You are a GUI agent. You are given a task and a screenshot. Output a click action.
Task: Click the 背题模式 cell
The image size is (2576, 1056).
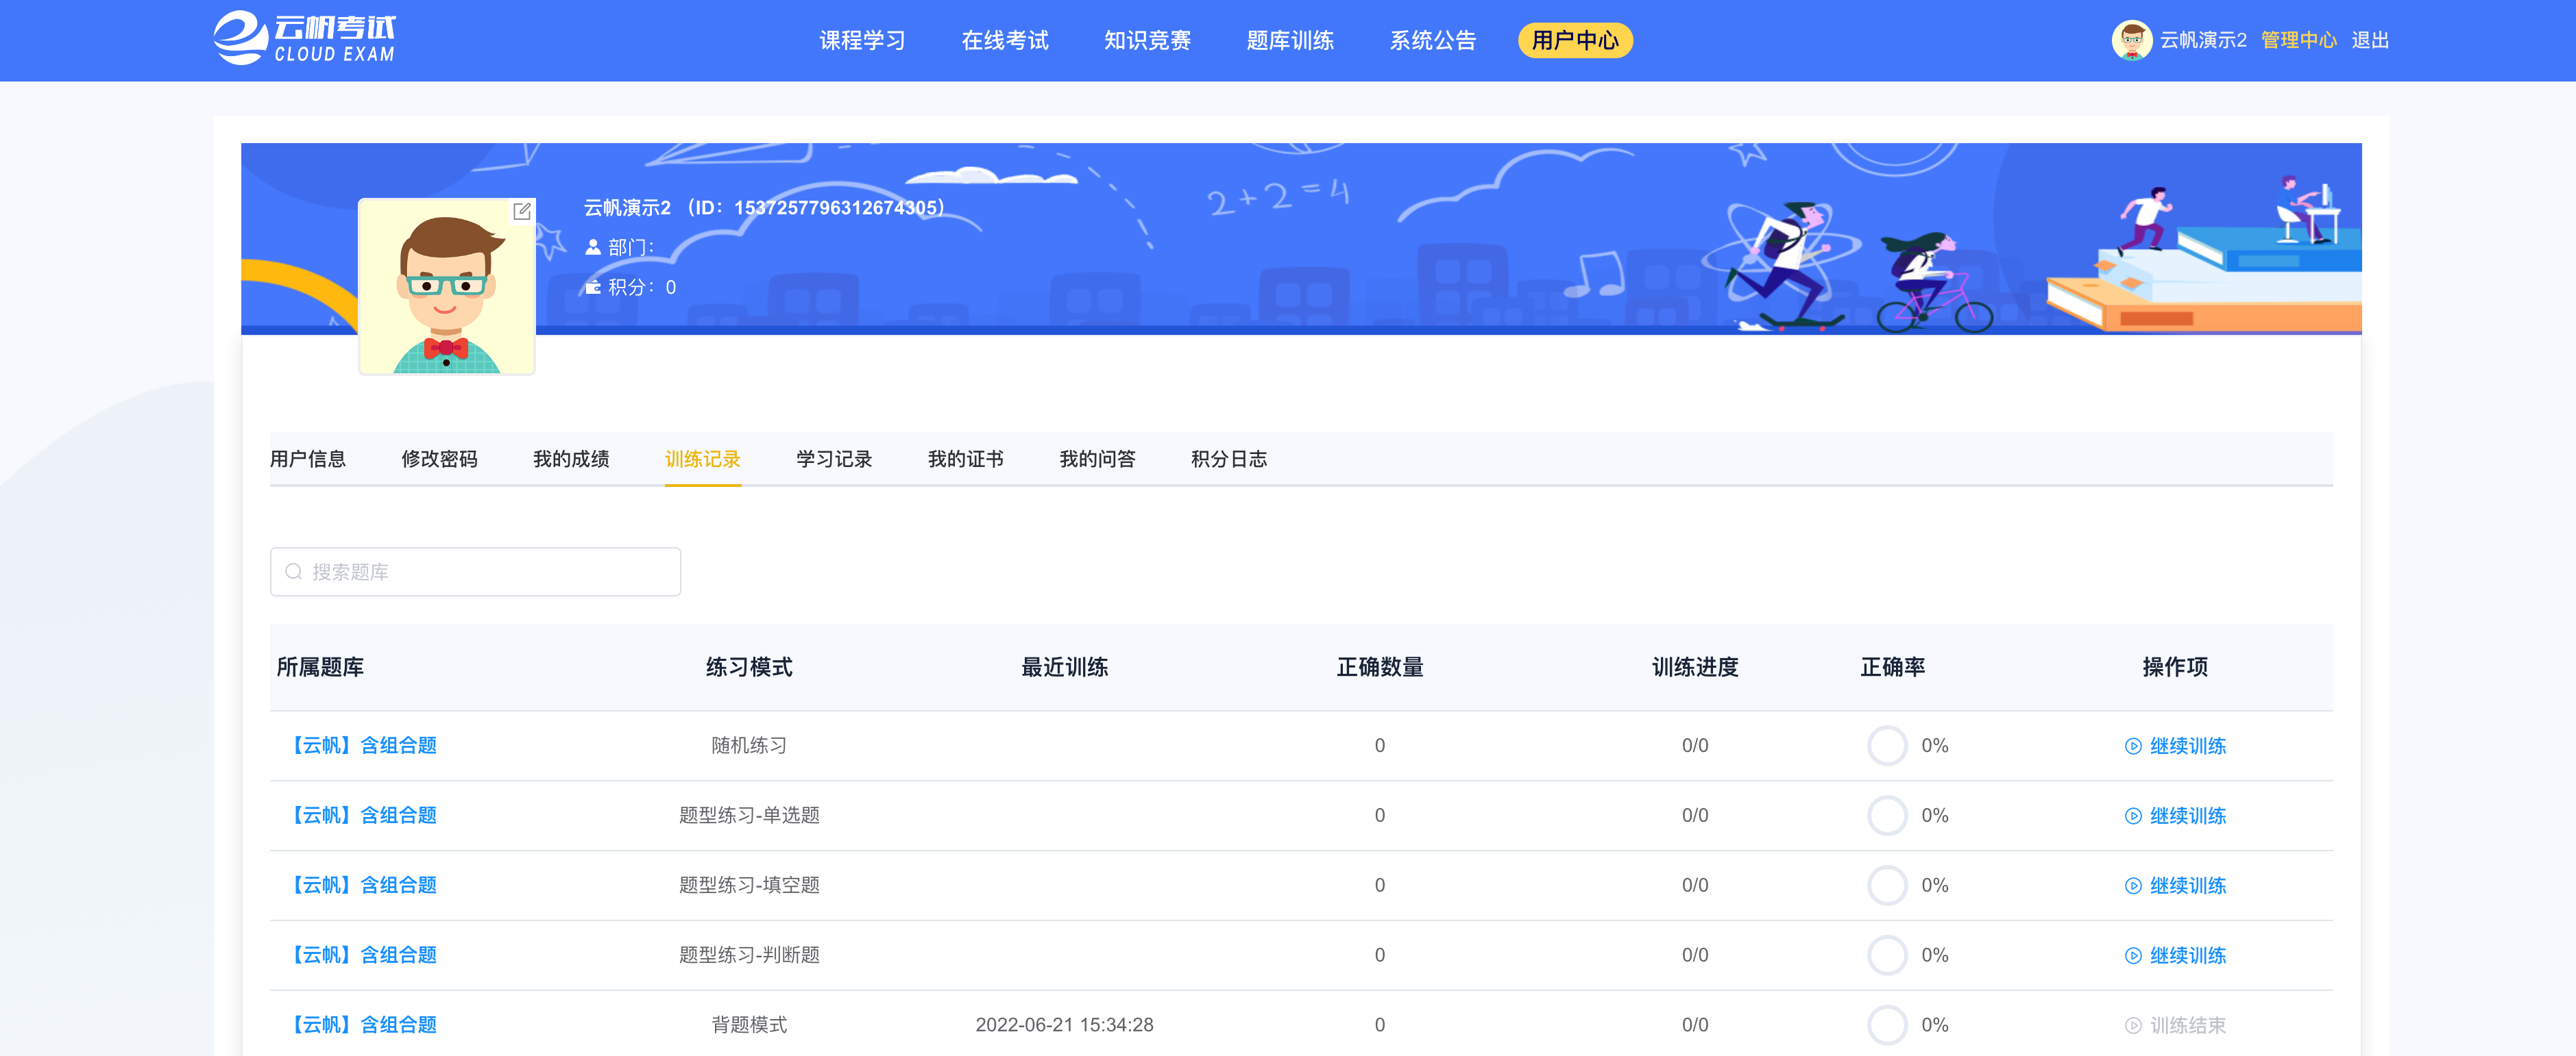tap(749, 1025)
